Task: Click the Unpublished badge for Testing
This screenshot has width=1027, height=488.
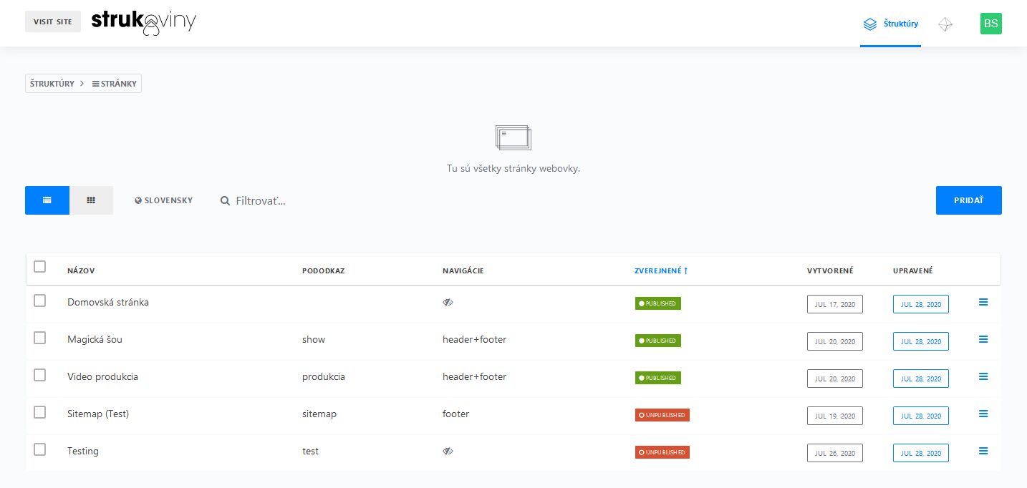Action: [662, 452]
